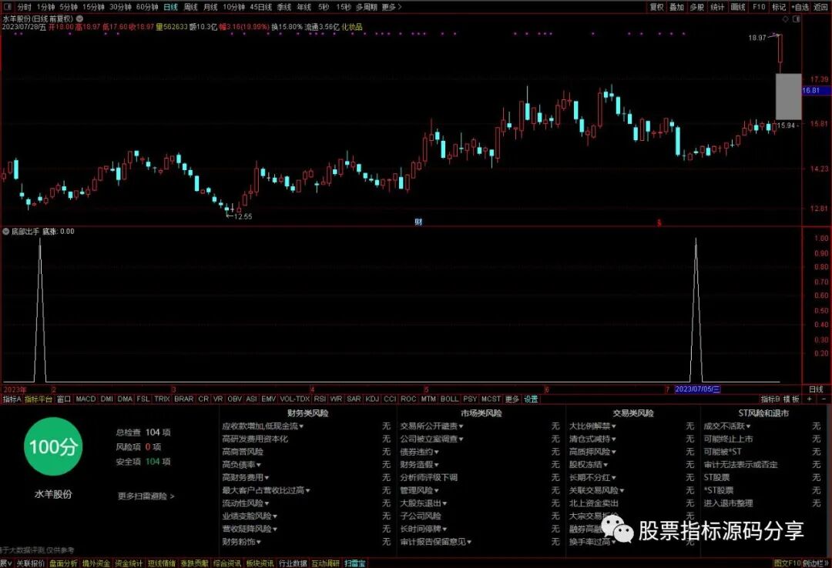Expand the 高负债率 dropdown

241,465
